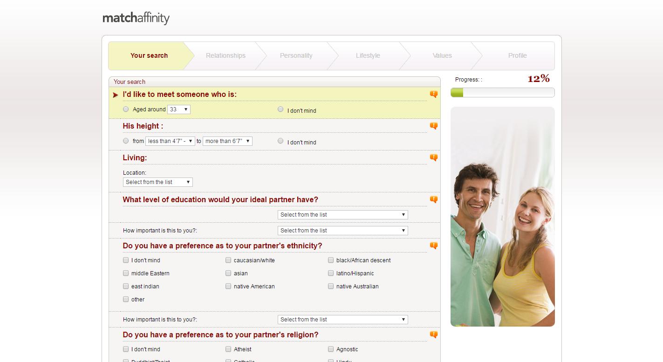The image size is (663, 362).
Task: Click the 12% progress value
Action: [539, 79]
